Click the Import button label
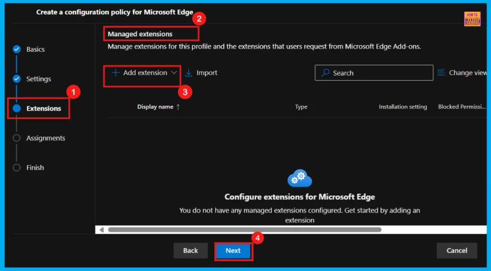491x271 pixels. (x=207, y=72)
